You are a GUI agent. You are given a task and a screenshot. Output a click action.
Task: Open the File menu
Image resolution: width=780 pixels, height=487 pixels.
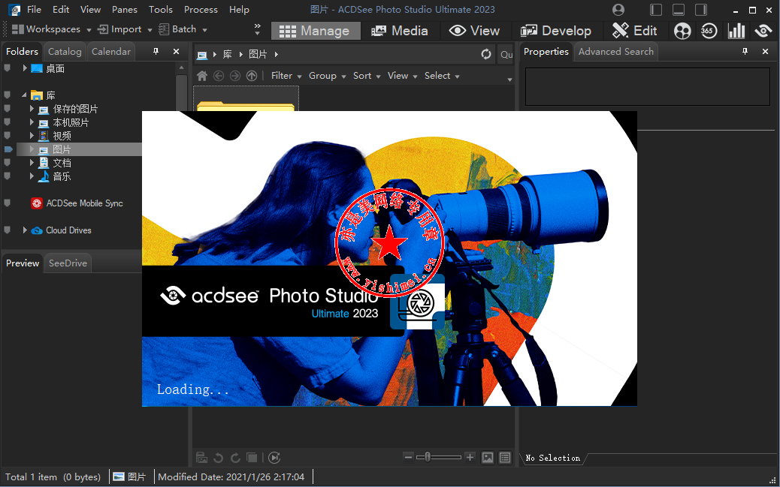[35, 10]
